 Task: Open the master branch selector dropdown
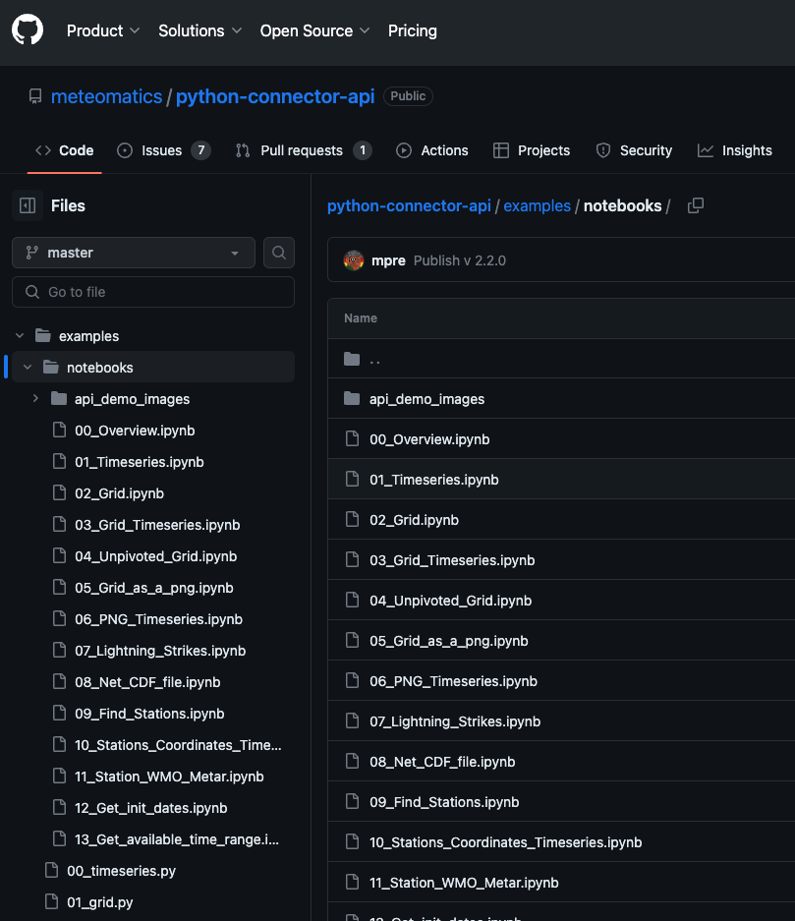[x=134, y=253]
